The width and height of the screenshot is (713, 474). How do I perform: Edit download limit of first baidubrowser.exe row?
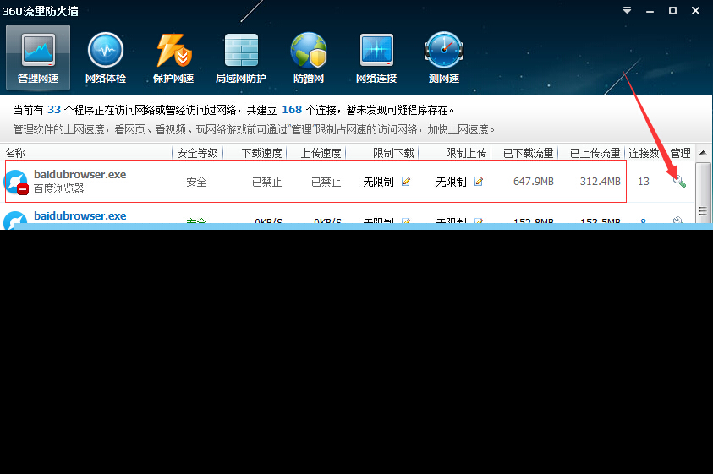406,182
